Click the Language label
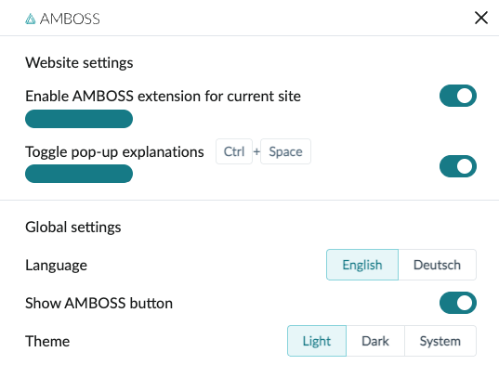This screenshot has width=499, height=365. 56,266
